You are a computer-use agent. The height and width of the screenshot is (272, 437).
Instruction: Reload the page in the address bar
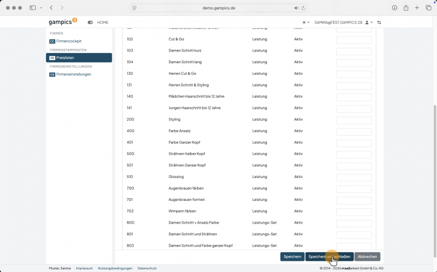(x=303, y=8)
